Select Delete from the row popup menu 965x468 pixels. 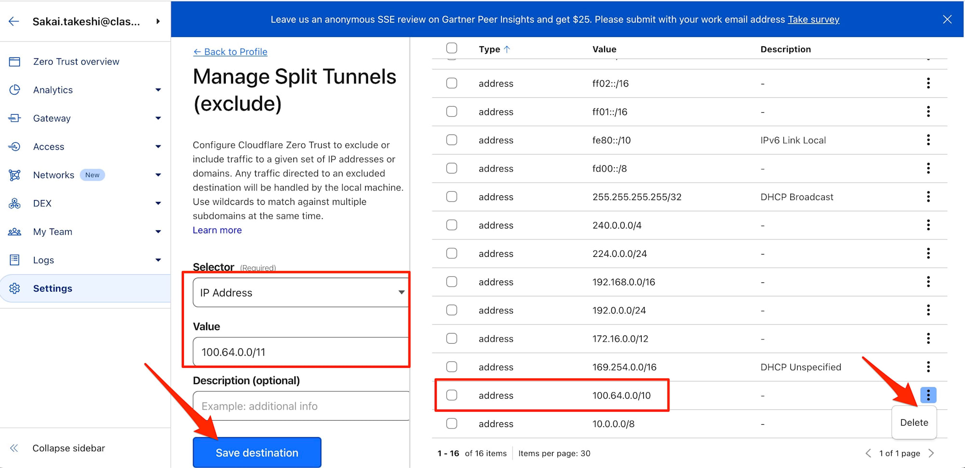click(914, 423)
